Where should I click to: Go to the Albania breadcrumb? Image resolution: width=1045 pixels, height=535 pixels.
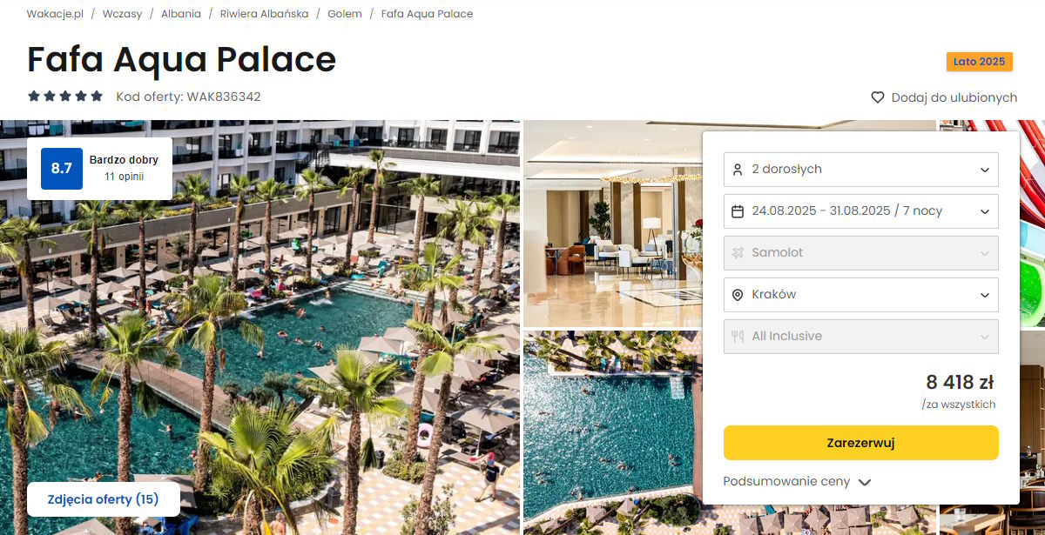pyautogui.click(x=181, y=14)
